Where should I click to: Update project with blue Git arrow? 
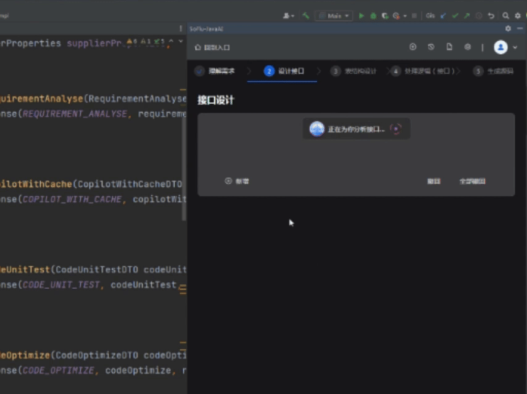point(443,16)
